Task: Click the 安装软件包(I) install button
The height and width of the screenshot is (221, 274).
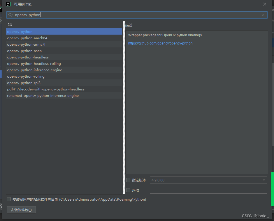Action: point(21,209)
